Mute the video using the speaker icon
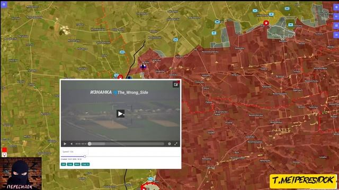The width and height of the screenshot is (339, 190). (x=72, y=144)
